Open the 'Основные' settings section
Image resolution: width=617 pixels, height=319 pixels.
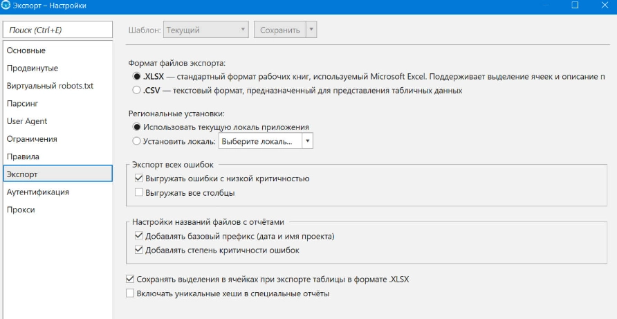click(26, 51)
